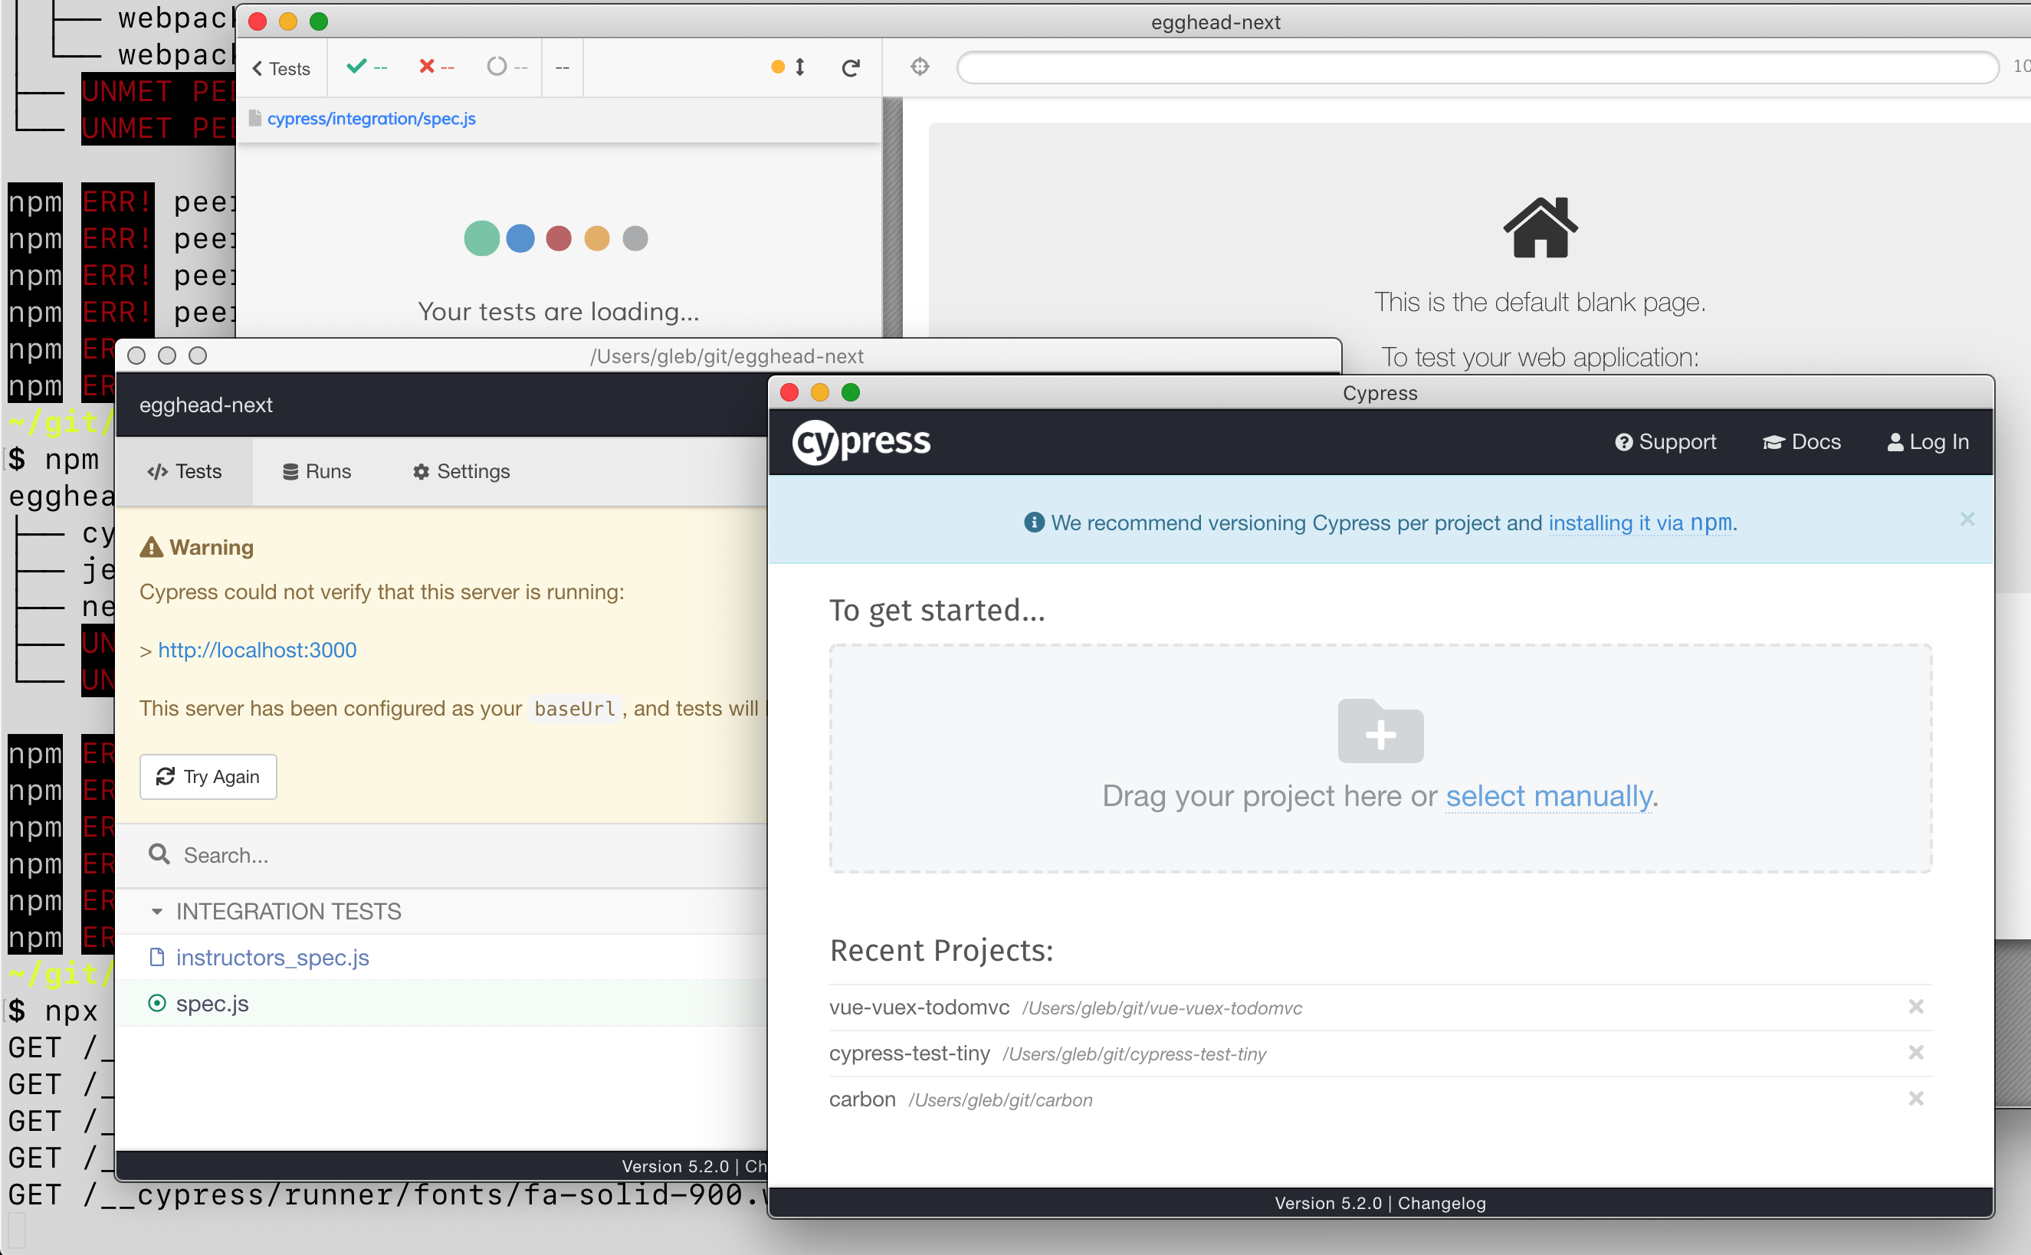Click the Cypress logo in the header
Viewport: 2031px width, 1255px height.
(x=860, y=441)
